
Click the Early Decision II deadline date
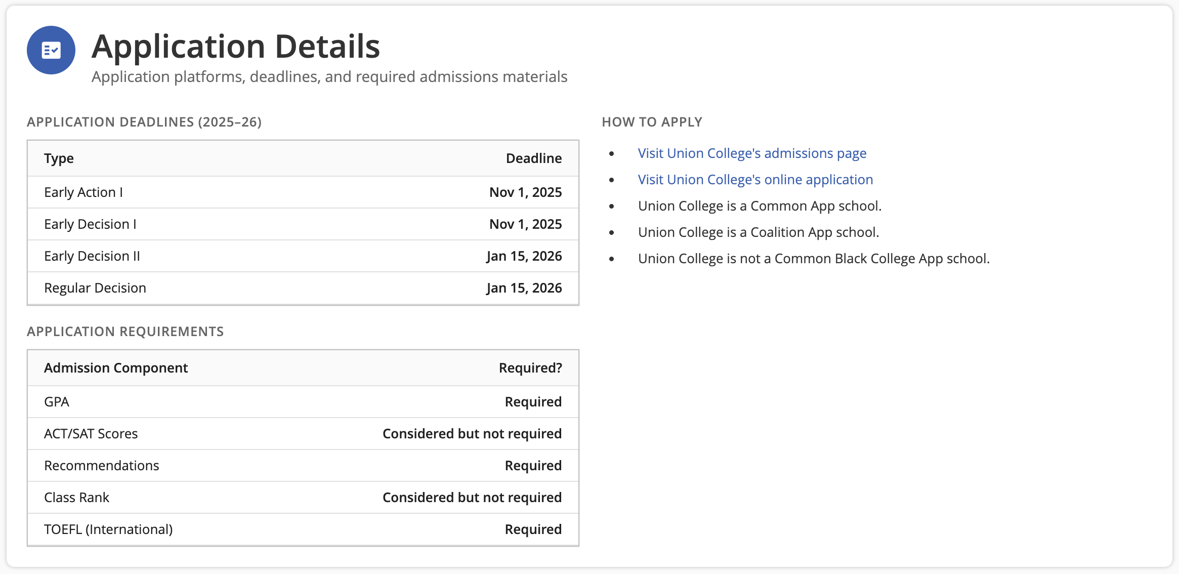[524, 256]
